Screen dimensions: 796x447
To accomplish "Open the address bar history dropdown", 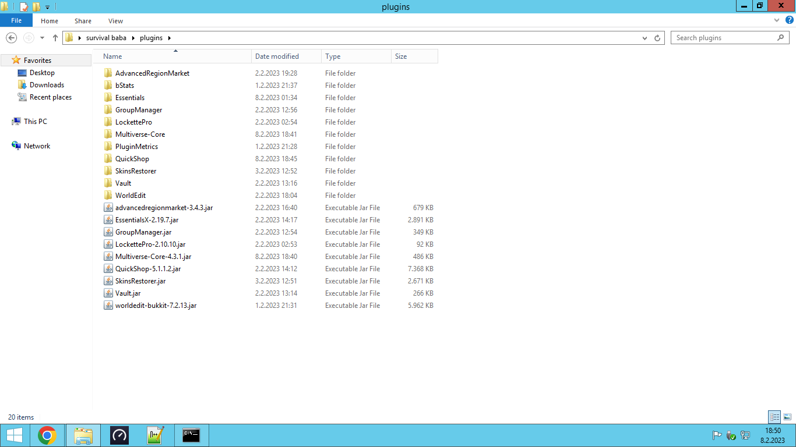I will click(x=644, y=38).
